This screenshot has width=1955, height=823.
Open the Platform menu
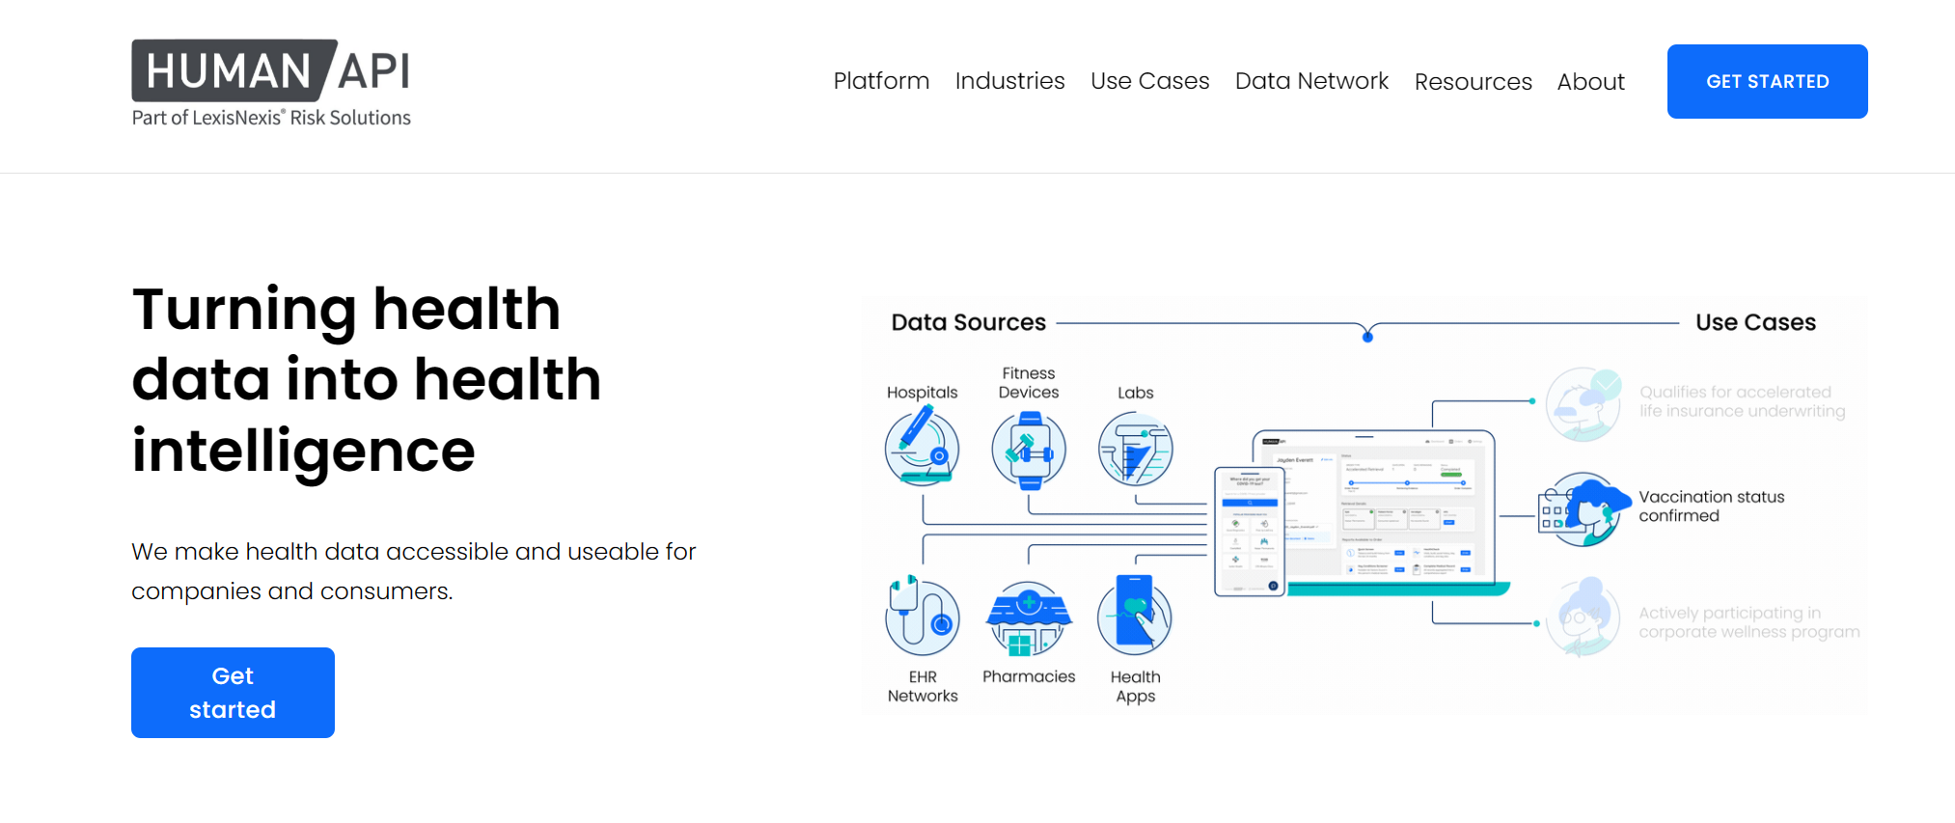[x=881, y=81]
